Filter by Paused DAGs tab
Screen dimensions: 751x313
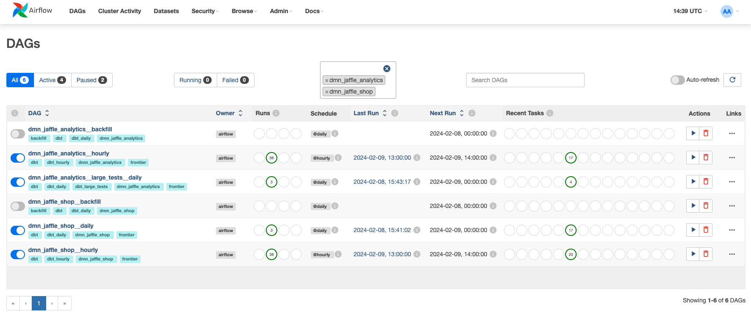point(91,80)
